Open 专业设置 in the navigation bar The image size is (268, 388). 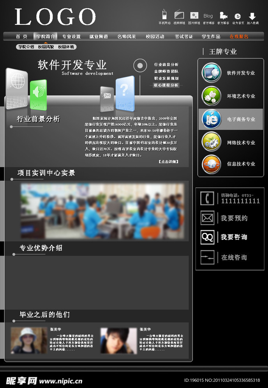click(x=72, y=36)
